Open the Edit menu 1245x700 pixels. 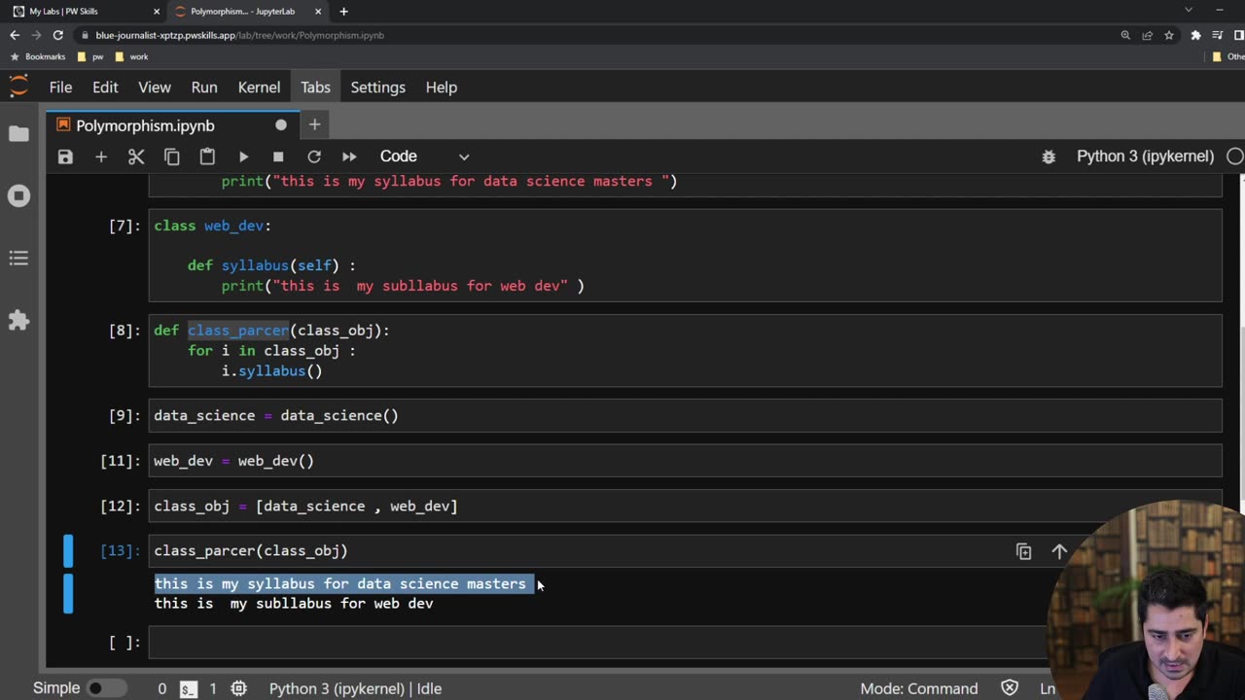coord(105,87)
